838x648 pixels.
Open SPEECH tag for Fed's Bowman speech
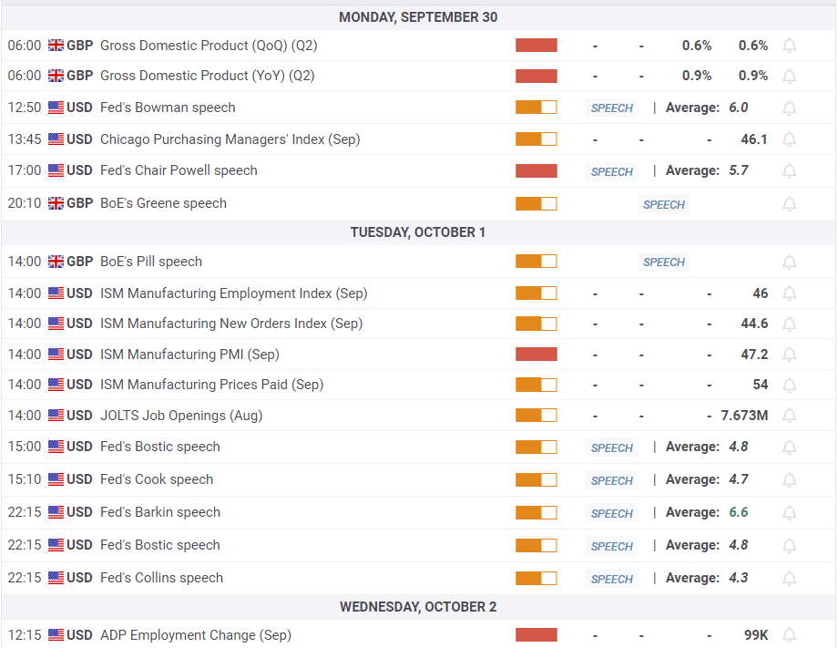[611, 108]
